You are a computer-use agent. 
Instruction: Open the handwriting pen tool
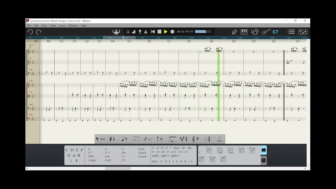[x=234, y=32]
